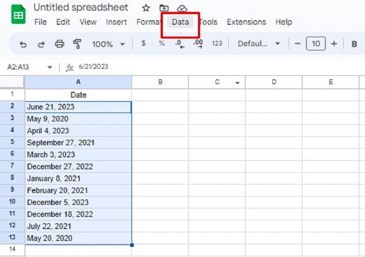
Task: Open the name box range dropdown
Action: pyautogui.click(x=50, y=67)
